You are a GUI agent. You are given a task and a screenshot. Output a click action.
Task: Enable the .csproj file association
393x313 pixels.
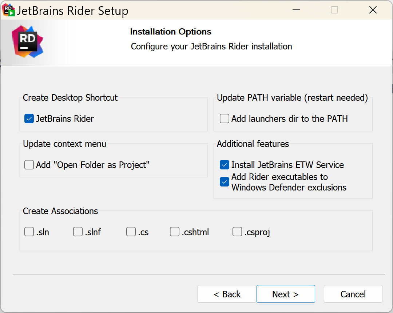237,232
